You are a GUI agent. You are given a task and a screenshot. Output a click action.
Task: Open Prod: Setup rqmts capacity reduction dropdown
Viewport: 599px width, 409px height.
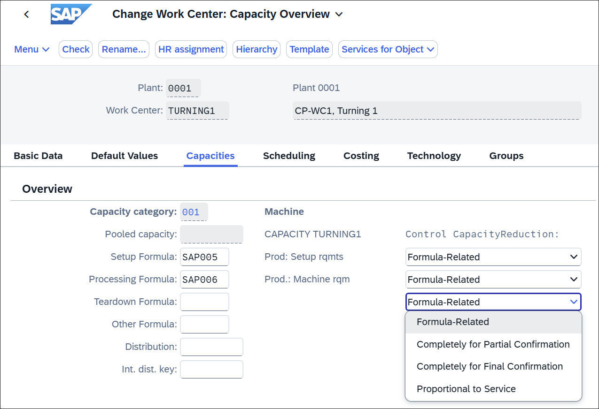point(493,257)
